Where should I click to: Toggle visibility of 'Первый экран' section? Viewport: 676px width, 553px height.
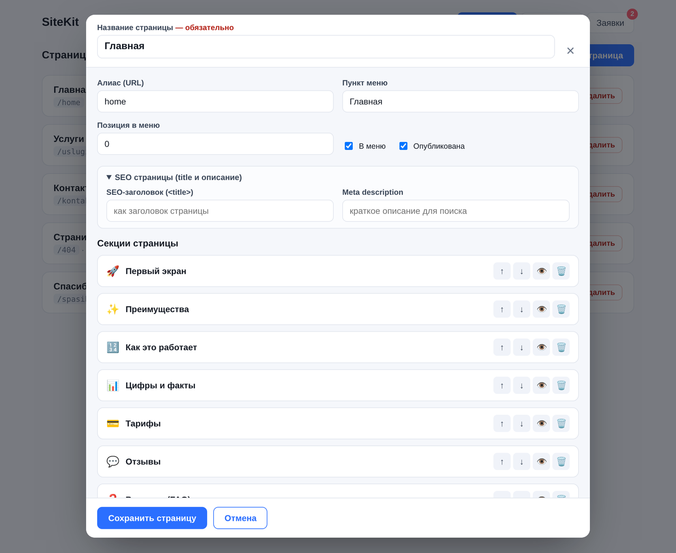click(541, 271)
